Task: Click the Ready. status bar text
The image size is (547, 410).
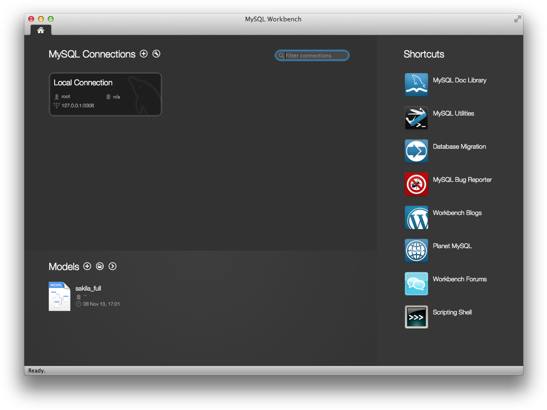Action: pos(37,371)
